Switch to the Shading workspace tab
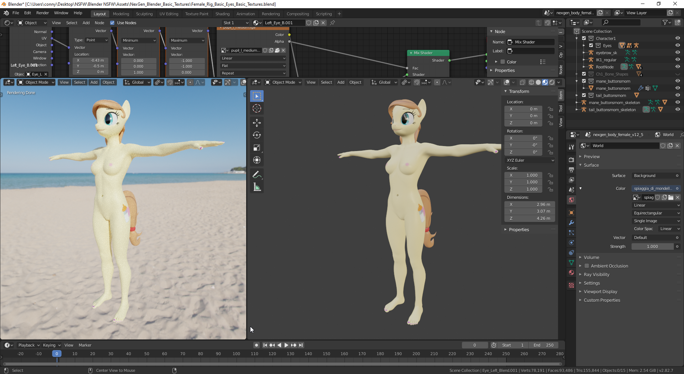 [x=222, y=14]
